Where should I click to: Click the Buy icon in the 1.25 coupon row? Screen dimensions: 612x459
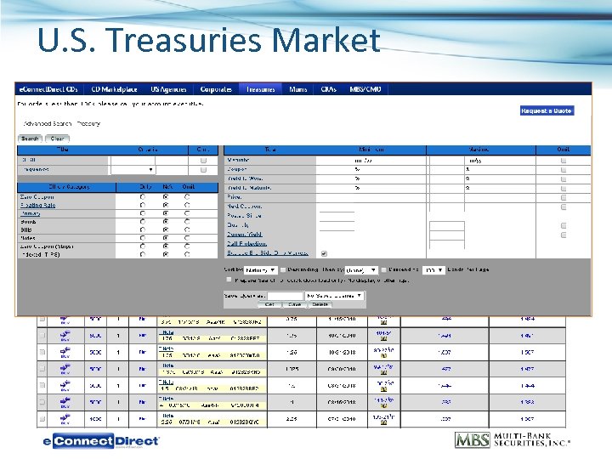click(x=65, y=352)
